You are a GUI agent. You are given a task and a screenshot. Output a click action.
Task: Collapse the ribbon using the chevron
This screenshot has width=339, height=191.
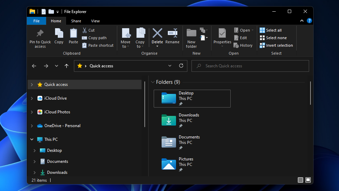pos(302,21)
